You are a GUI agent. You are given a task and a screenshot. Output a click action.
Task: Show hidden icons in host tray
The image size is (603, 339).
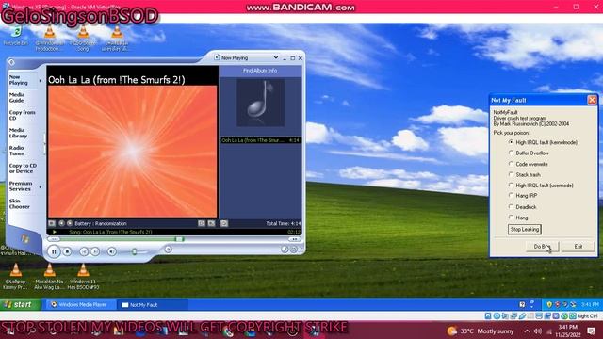pos(527,331)
